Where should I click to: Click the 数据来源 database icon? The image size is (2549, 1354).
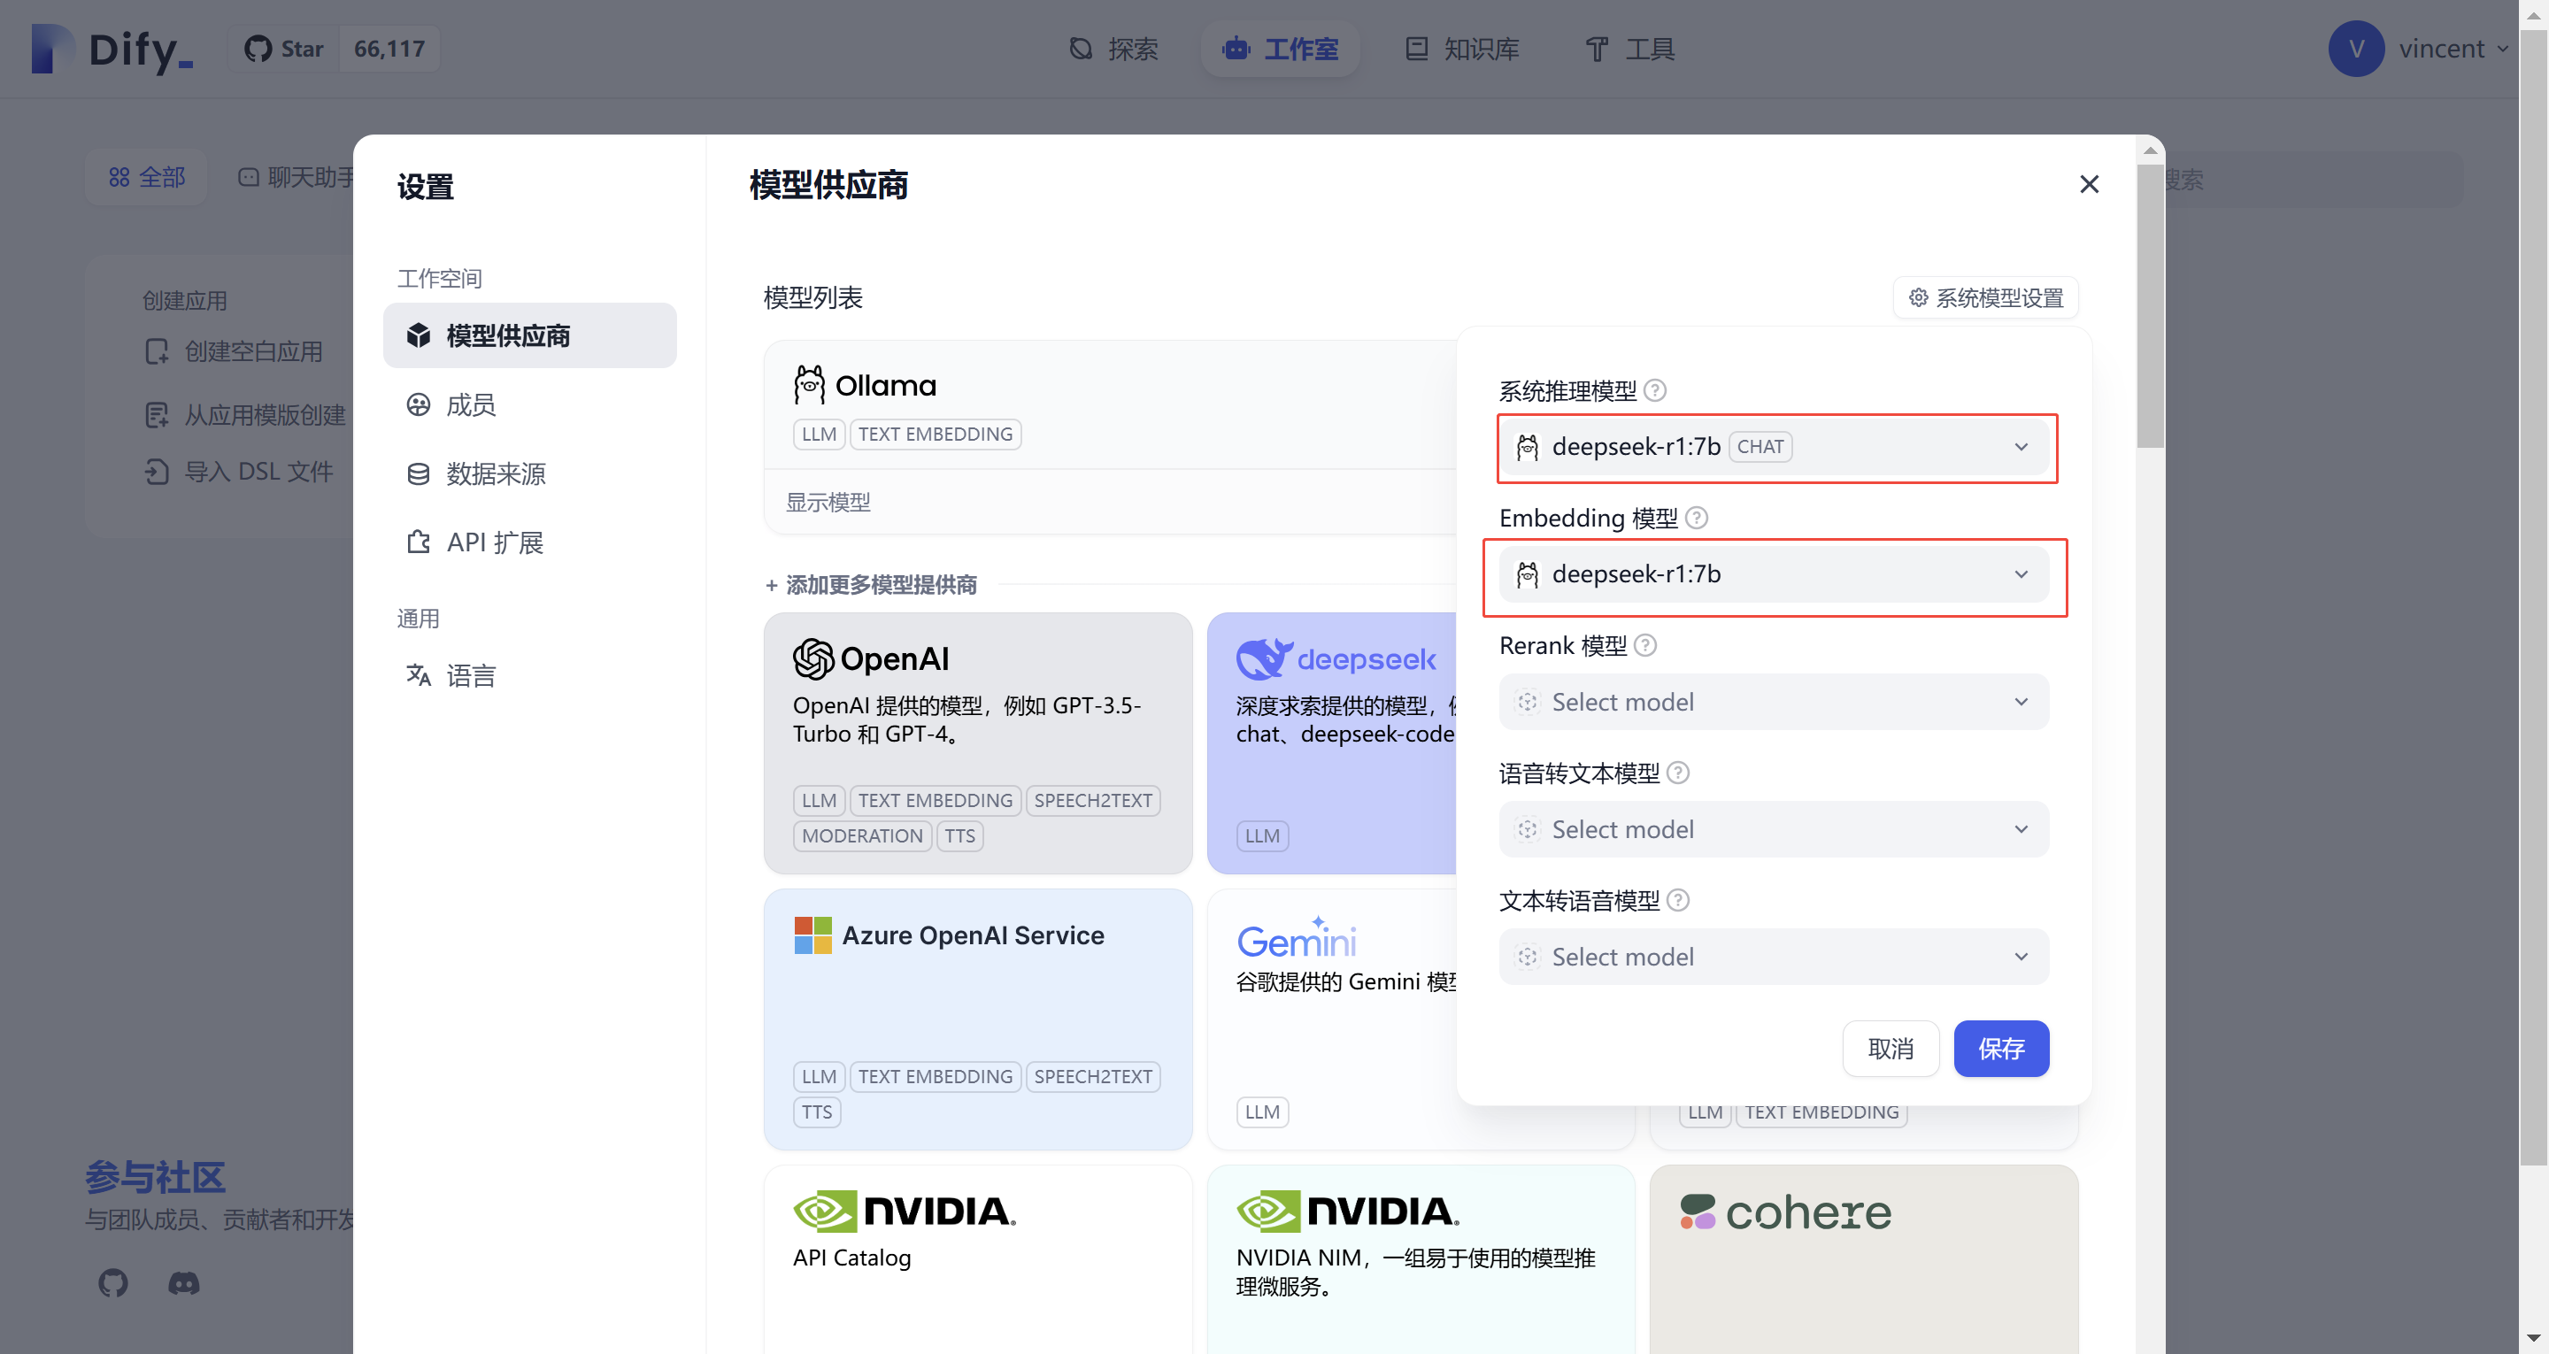418,473
